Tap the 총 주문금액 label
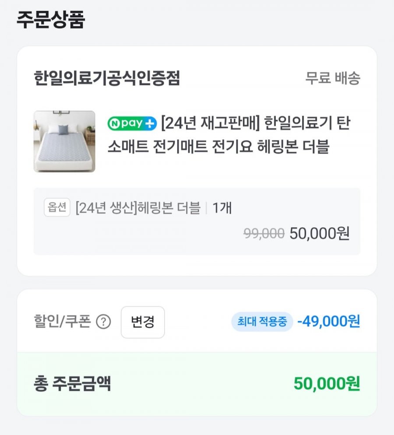 [72, 384]
